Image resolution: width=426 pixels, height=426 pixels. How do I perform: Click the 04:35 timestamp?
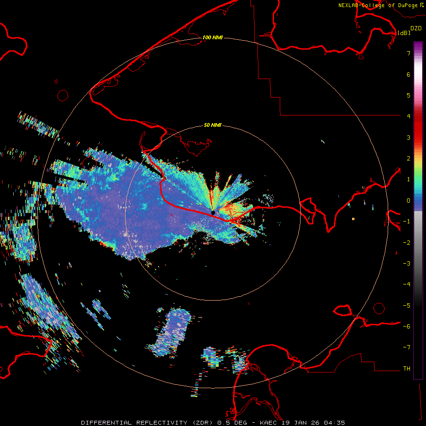click(335, 423)
